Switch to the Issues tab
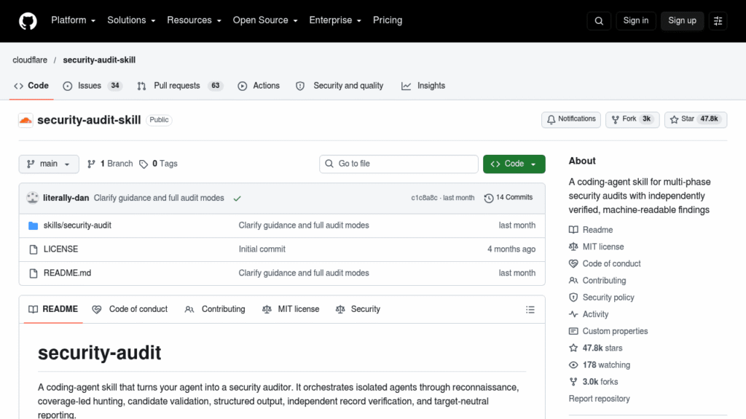The image size is (746, 419). 93,86
